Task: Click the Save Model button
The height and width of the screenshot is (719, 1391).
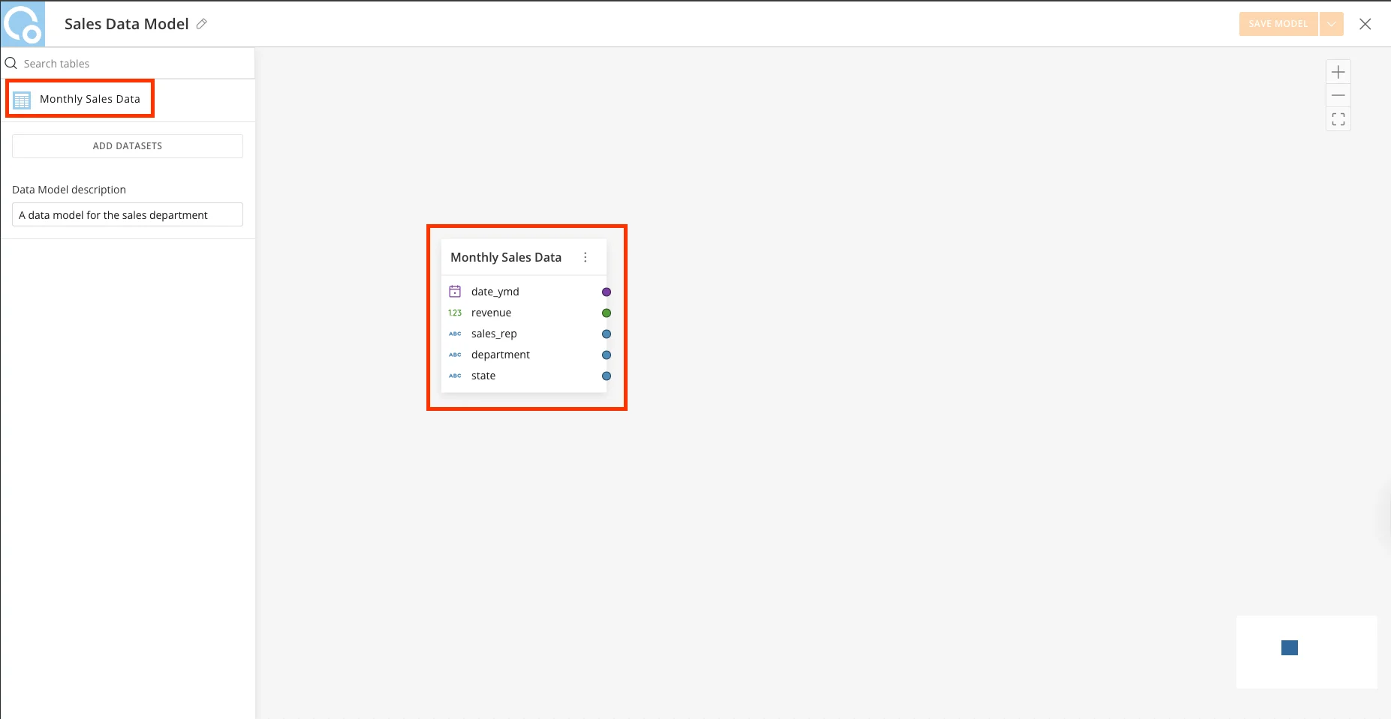Action: 1278,24
